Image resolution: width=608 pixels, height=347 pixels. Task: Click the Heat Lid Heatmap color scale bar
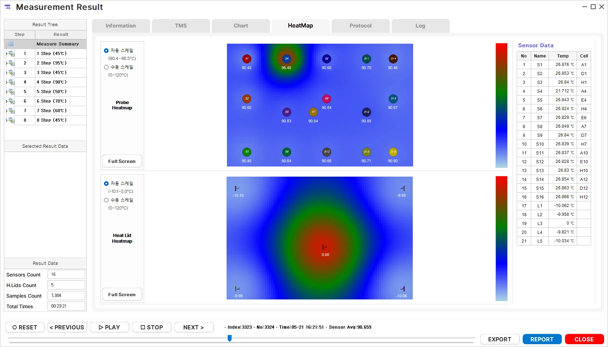(x=501, y=238)
